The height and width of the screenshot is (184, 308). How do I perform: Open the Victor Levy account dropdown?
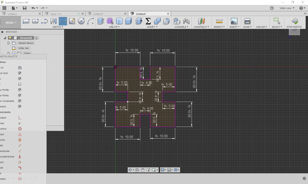pyautogui.click(x=287, y=8)
